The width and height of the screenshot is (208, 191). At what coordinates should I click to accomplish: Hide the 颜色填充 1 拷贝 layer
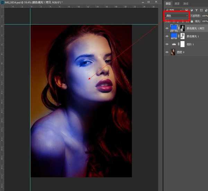[x=167, y=28]
